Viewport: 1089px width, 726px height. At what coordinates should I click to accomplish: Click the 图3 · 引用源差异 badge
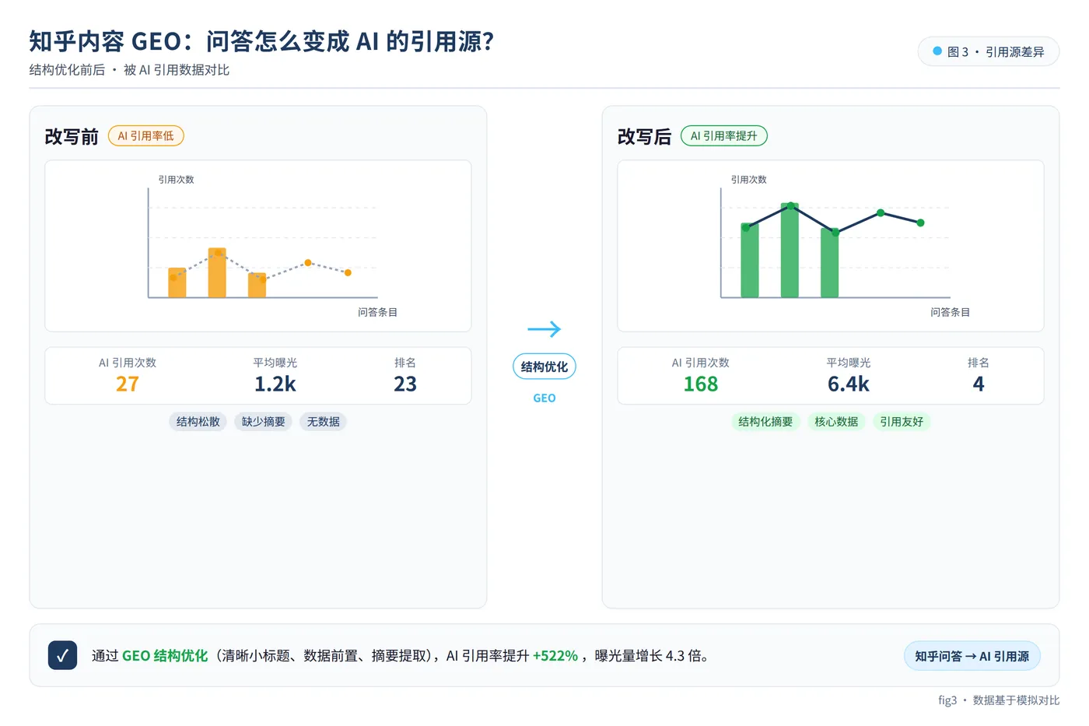click(989, 51)
